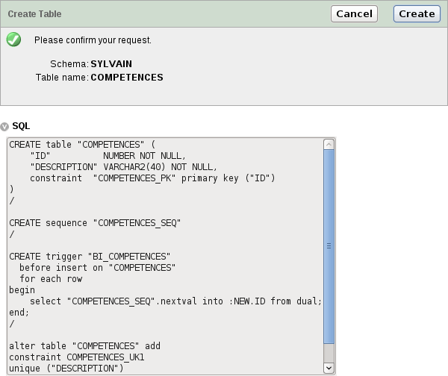Click the 'unique ("DESCRIPTION")' line
The image size is (448, 376).
[x=66, y=368]
